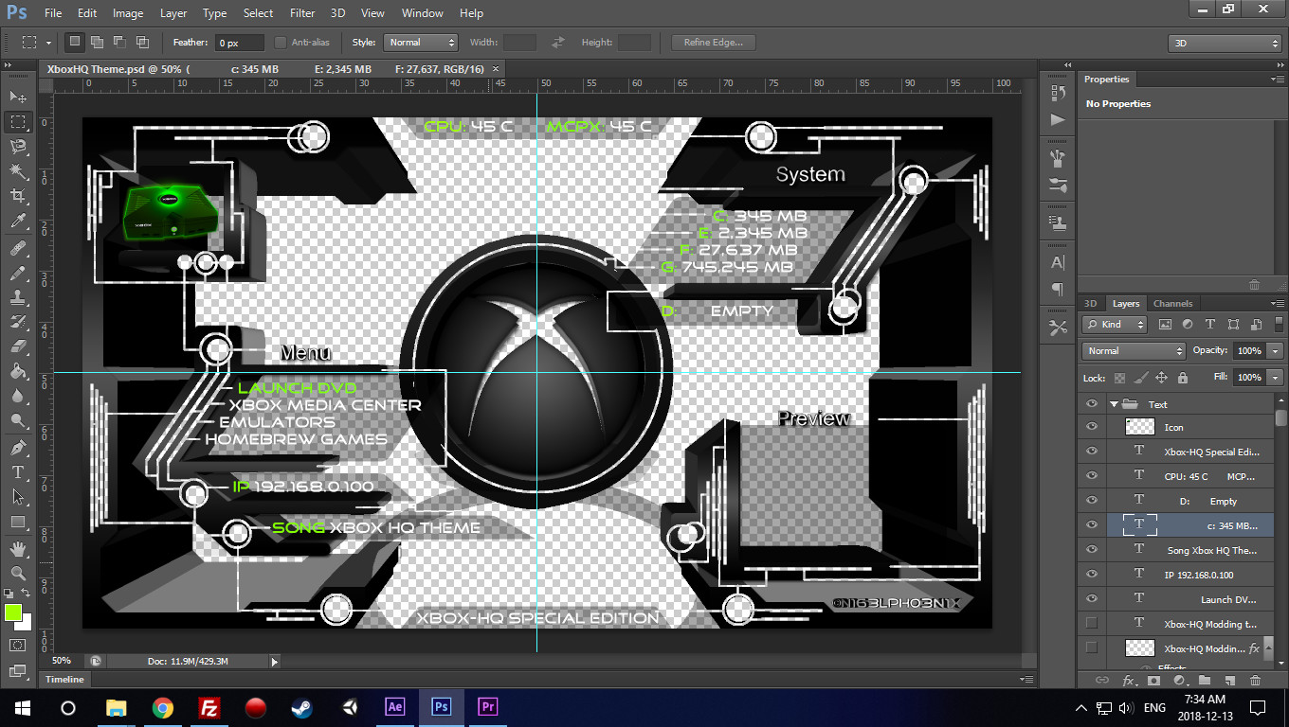Open After Effects from the taskbar
Image resolution: width=1289 pixels, height=727 pixels.
coord(395,707)
